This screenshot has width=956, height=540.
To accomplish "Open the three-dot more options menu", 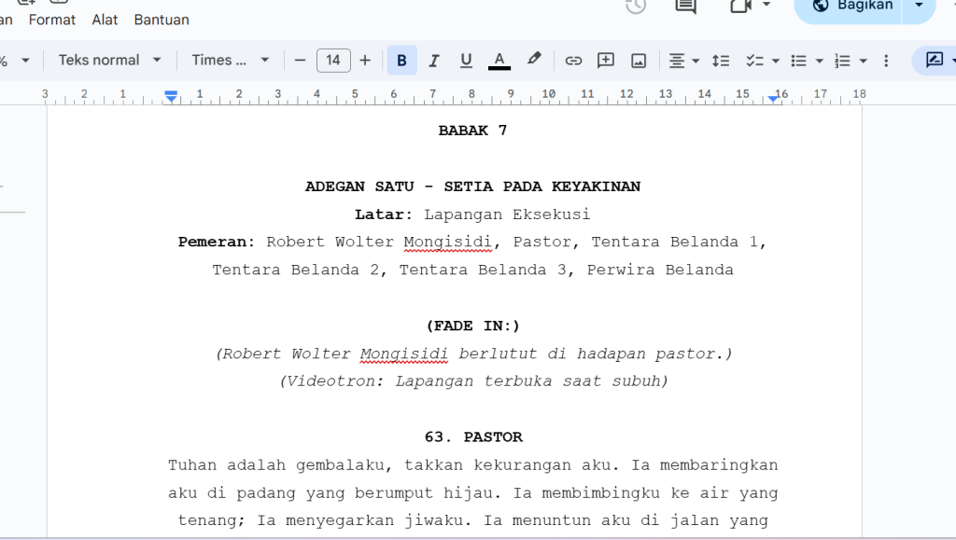I will coord(886,61).
